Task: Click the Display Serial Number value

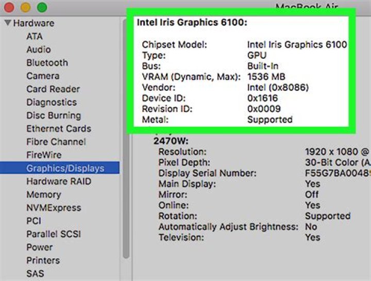Action: [x=337, y=173]
